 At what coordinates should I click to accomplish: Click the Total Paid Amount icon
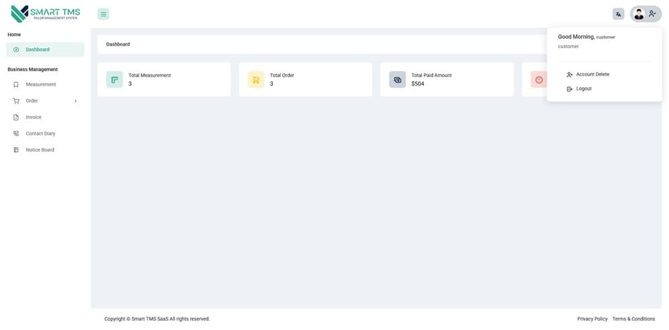click(397, 80)
